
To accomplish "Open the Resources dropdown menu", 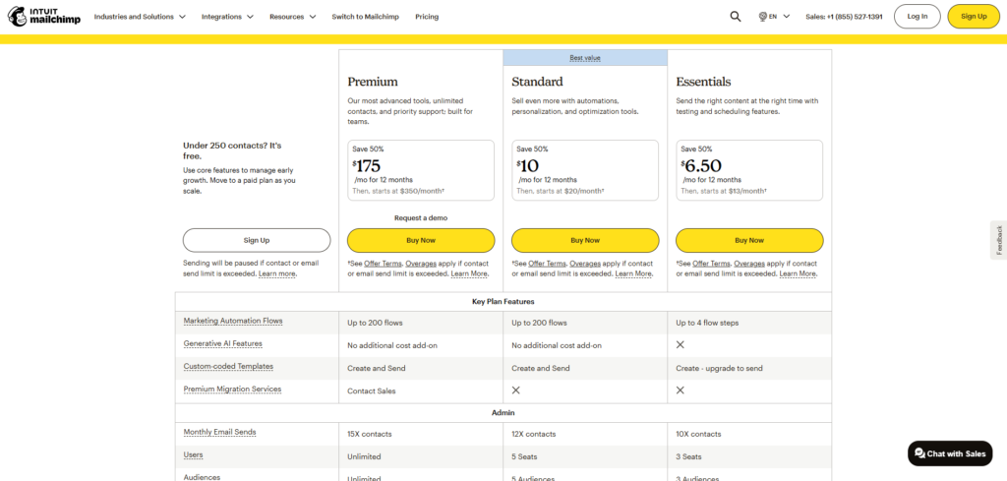I will [x=293, y=17].
